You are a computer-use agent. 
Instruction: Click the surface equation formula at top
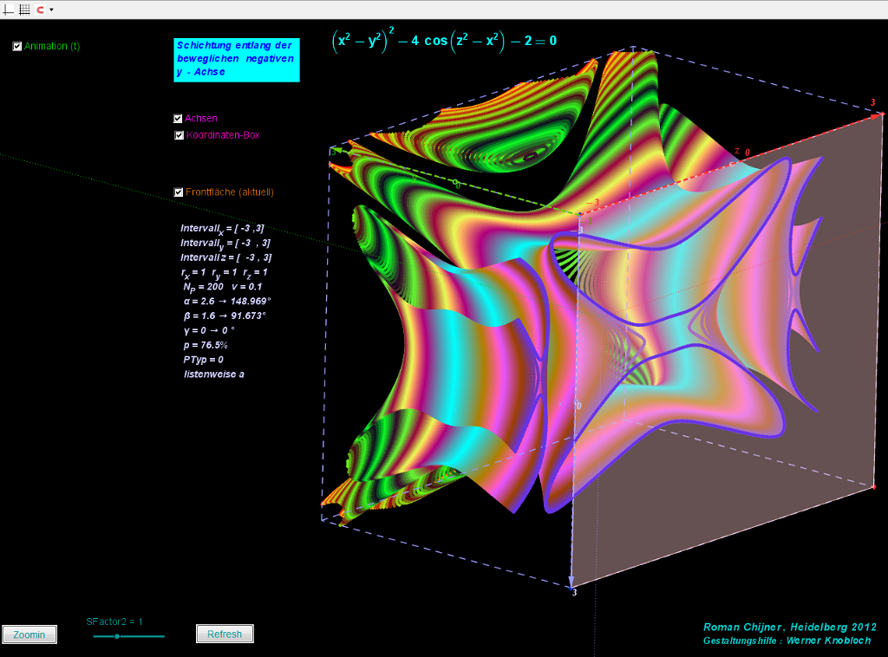point(444,41)
